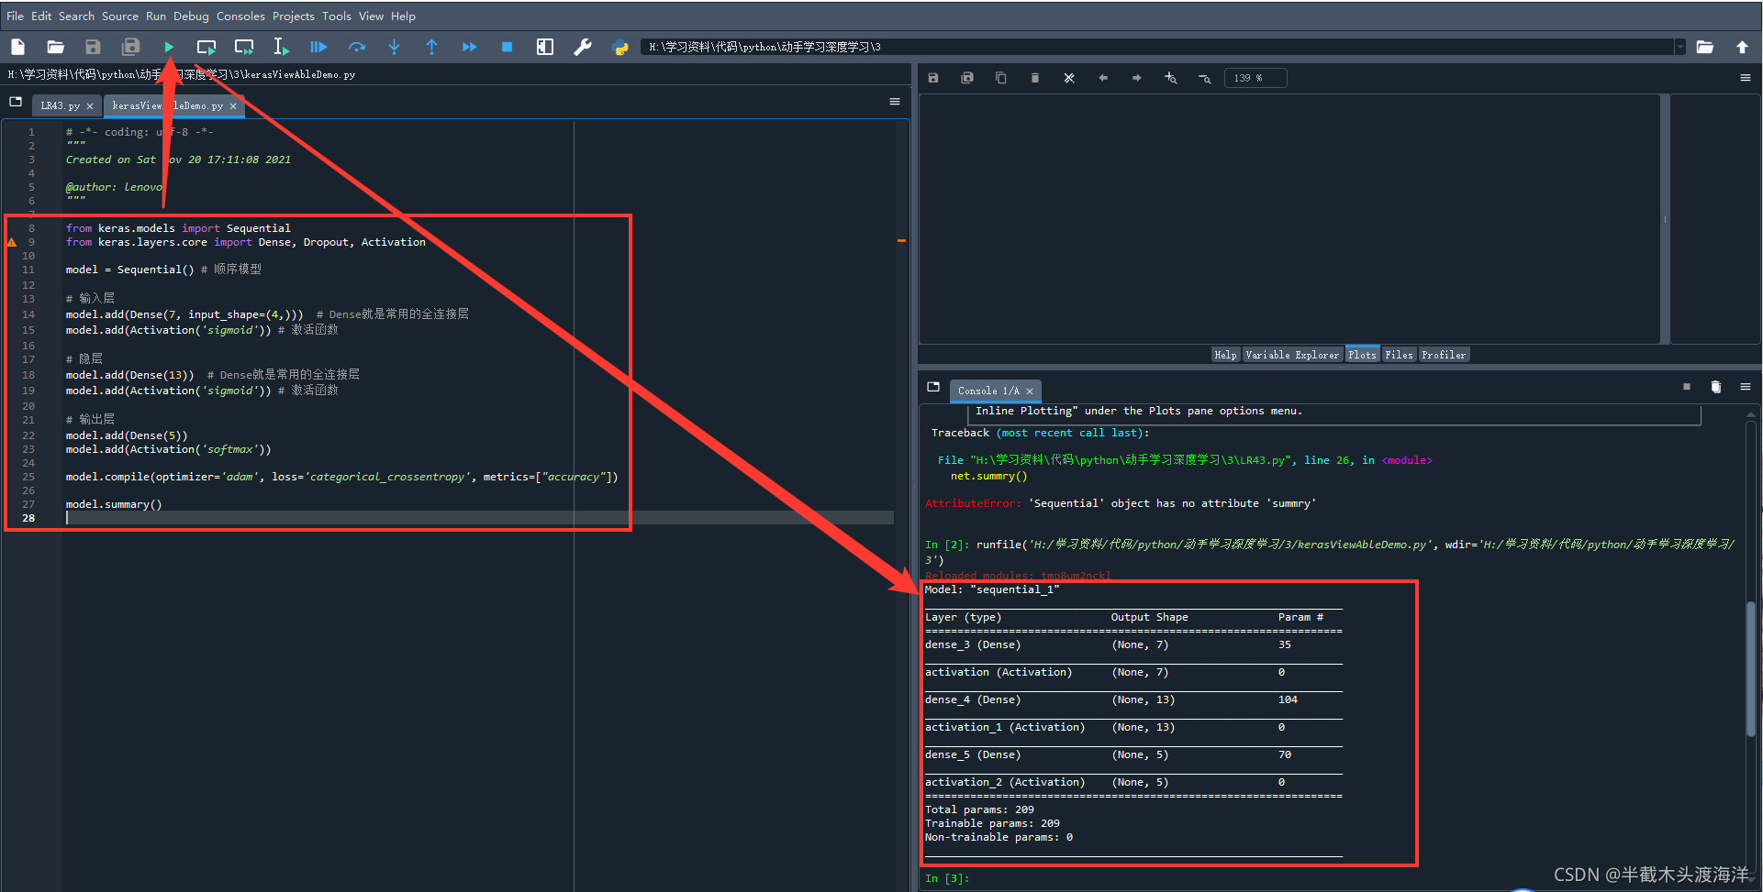Copy plot to clipboard
The width and height of the screenshot is (1763, 892).
click(1001, 78)
